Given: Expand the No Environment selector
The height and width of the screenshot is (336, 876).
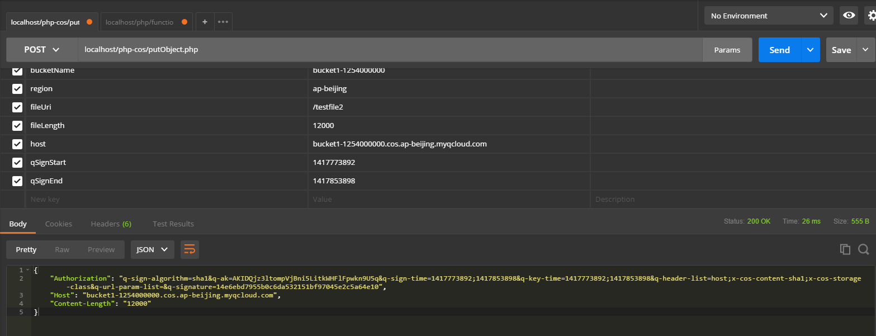Looking at the screenshot, I should 769,16.
